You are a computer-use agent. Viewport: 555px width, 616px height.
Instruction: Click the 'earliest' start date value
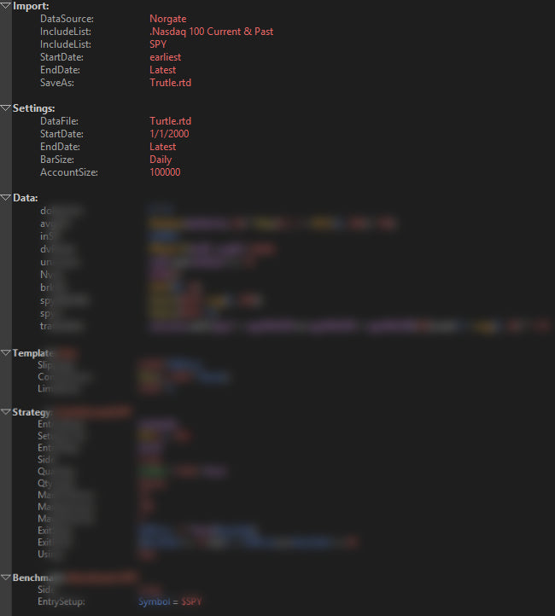165,57
